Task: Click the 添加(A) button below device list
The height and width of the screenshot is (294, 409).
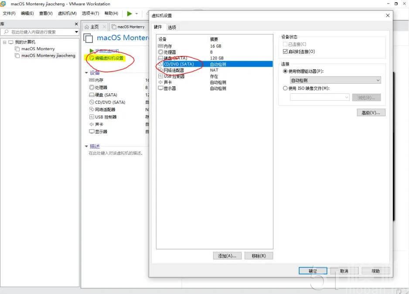Action: tap(227, 256)
